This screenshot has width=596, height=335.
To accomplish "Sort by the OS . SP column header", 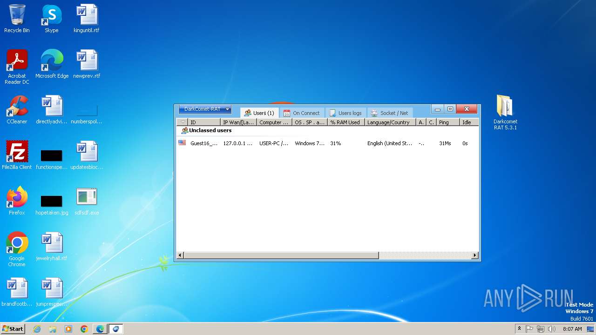I will pos(310,122).
